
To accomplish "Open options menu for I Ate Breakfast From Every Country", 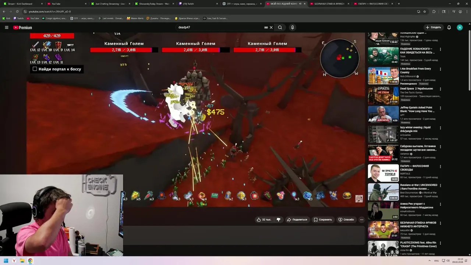I will coord(440,69).
